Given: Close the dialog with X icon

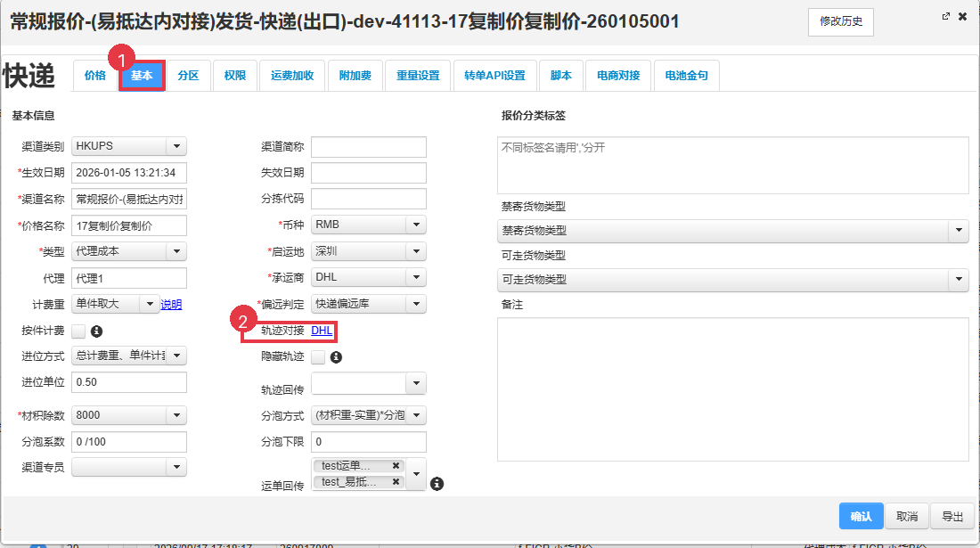Looking at the screenshot, I should coord(963,16).
